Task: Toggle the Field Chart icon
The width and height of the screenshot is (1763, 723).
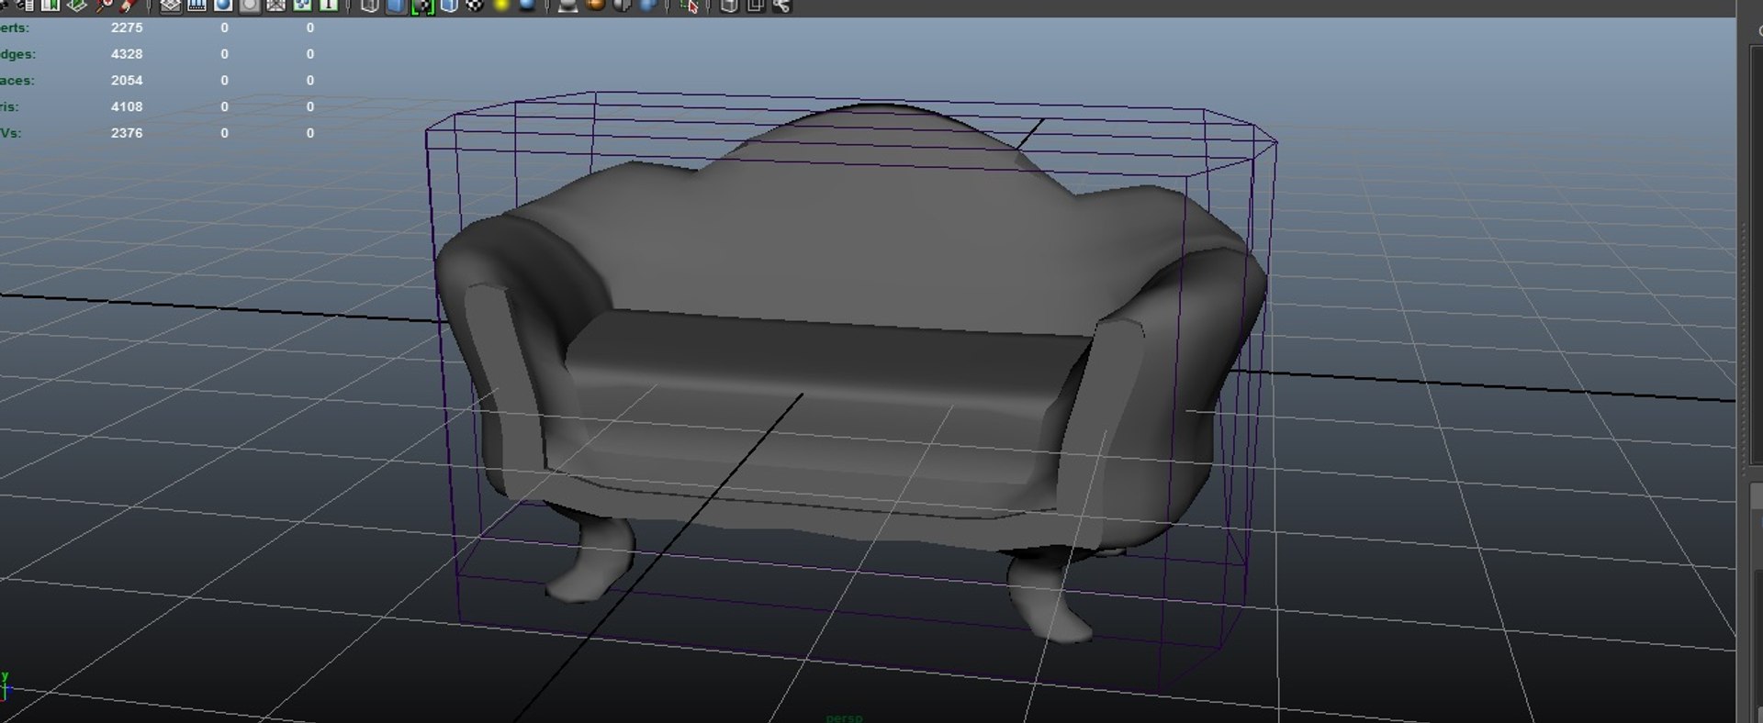Action: click(275, 6)
